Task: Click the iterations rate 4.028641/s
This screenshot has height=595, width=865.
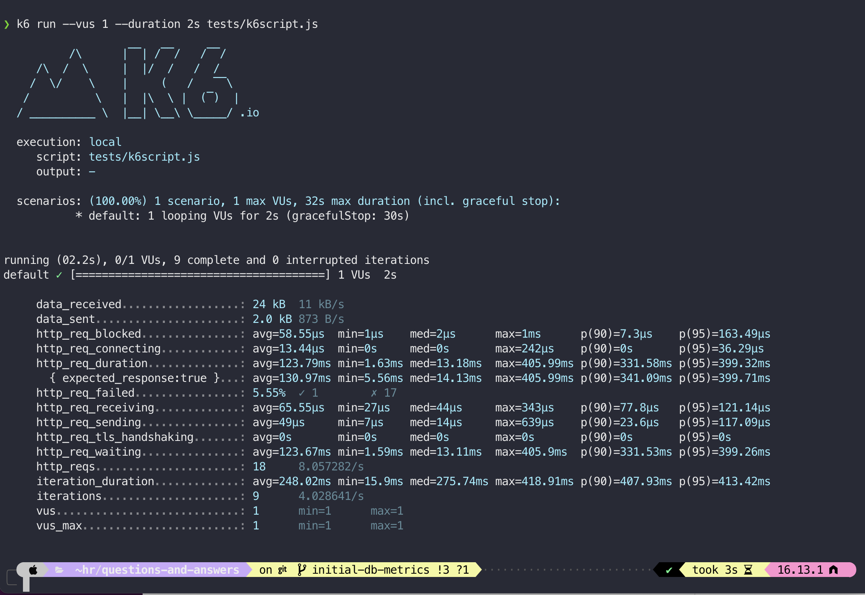Action: (x=331, y=496)
